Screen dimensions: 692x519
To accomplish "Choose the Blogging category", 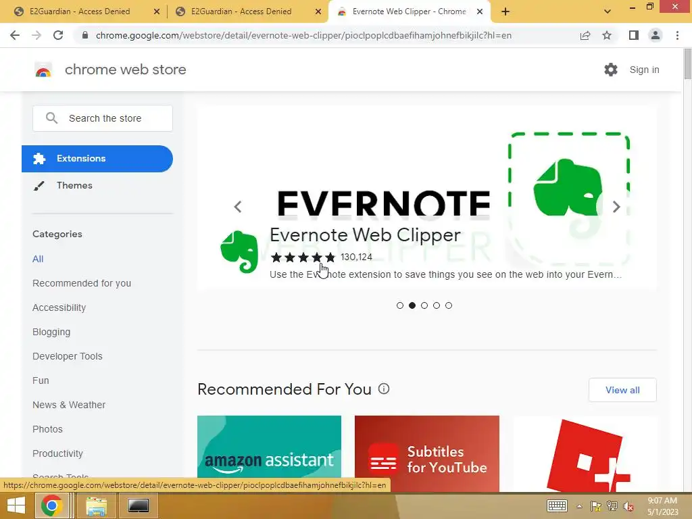I will coord(51,332).
